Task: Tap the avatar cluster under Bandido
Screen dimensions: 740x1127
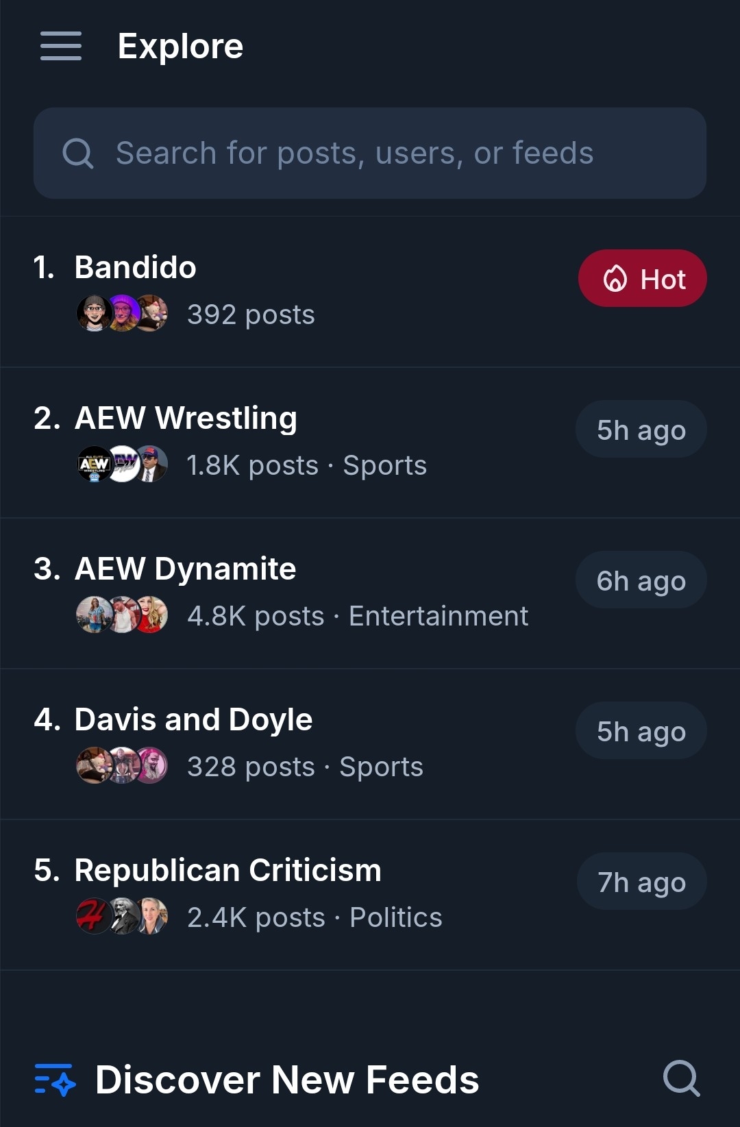Action: pos(122,314)
